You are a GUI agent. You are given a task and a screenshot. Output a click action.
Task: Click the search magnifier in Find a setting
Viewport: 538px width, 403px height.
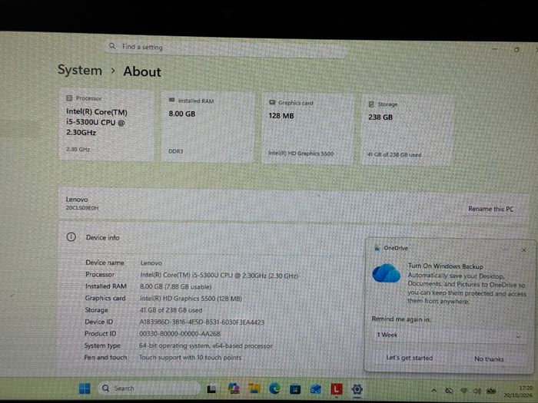(112, 46)
